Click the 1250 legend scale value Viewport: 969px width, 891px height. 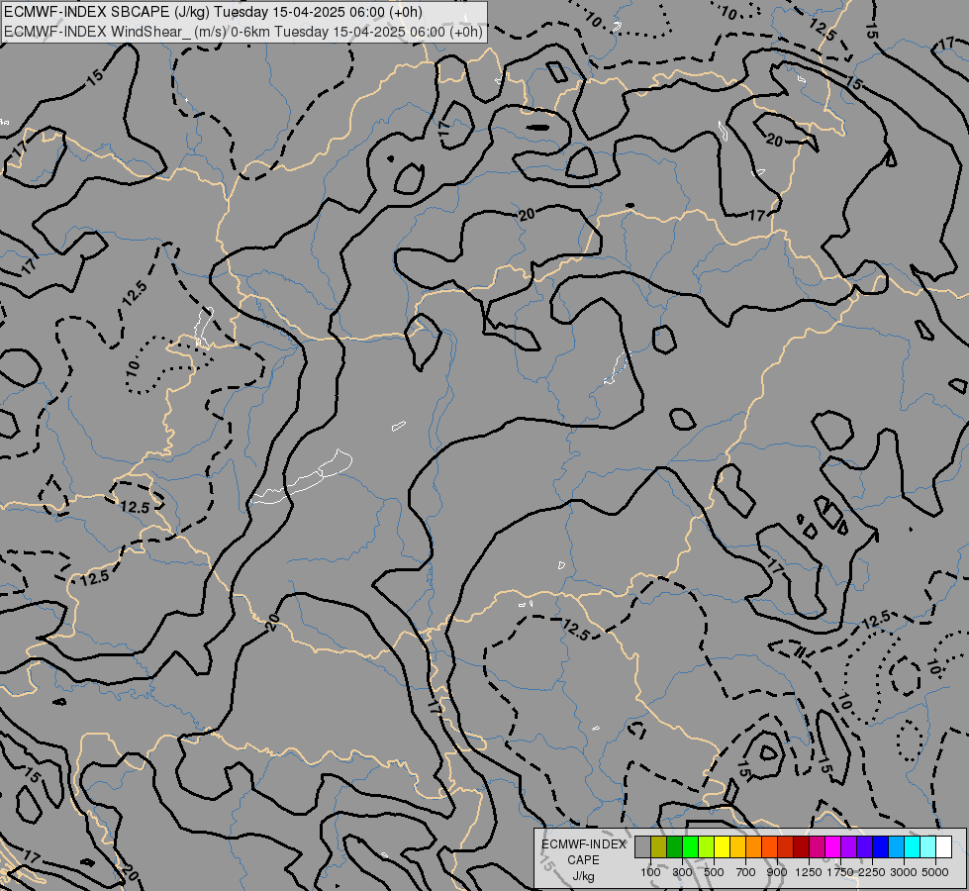809,872
